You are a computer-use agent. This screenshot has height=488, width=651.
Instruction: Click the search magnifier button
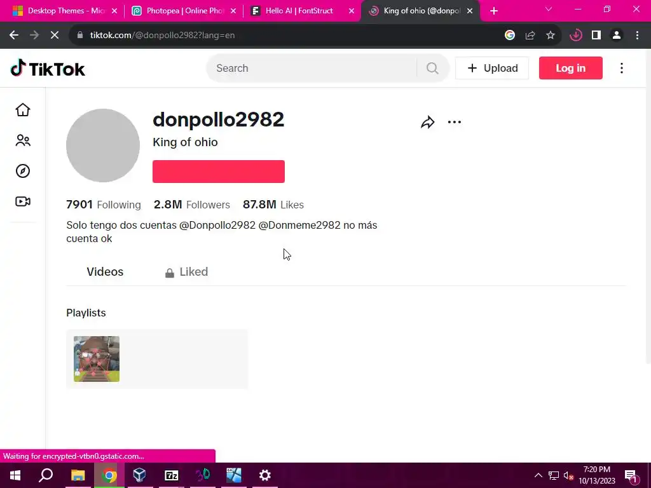pos(432,68)
